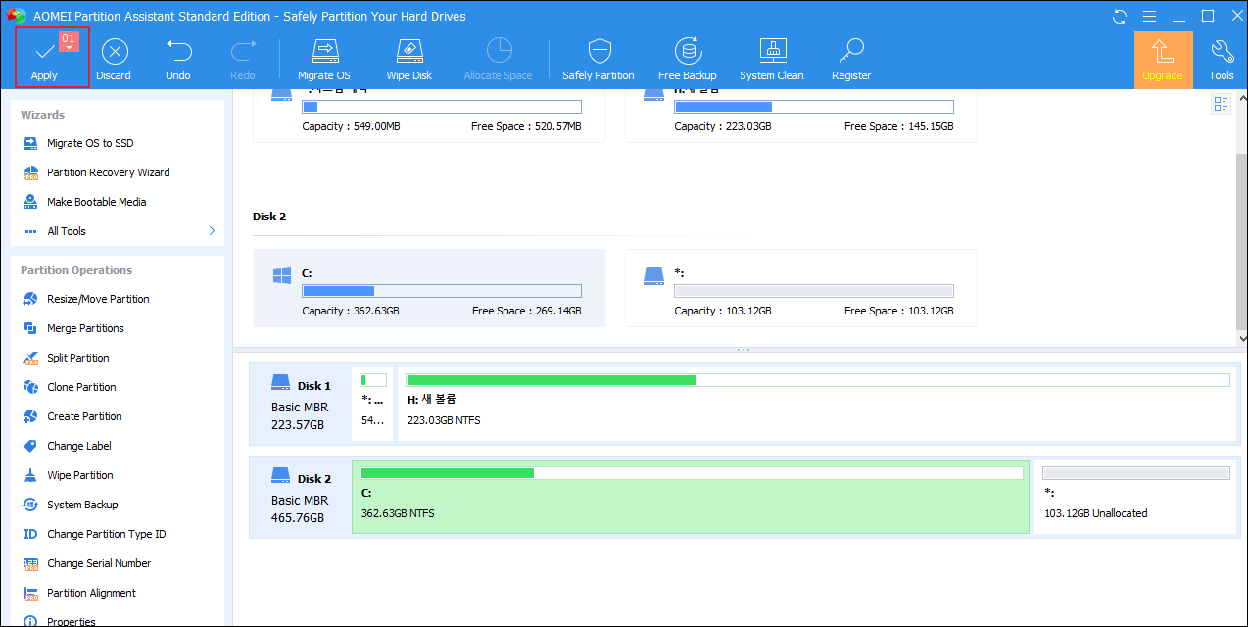Open Partition Recovery Wizard
Viewport: 1248px width, 627px height.
pos(96,172)
